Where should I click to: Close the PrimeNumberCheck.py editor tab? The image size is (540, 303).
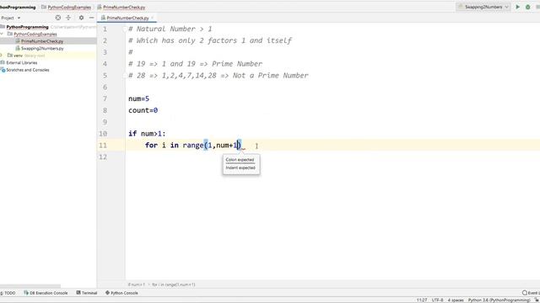(x=152, y=18)
